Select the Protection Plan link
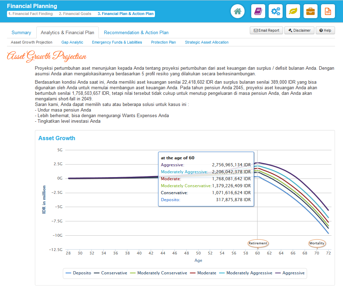 (163, 43)
